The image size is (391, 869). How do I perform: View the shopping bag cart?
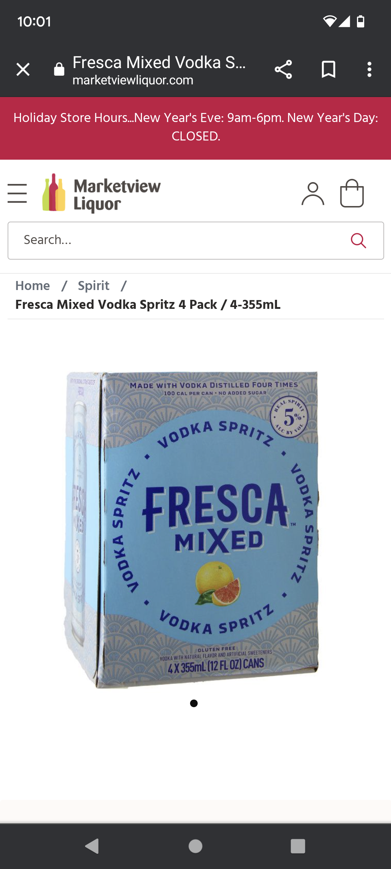click(352, 193)
